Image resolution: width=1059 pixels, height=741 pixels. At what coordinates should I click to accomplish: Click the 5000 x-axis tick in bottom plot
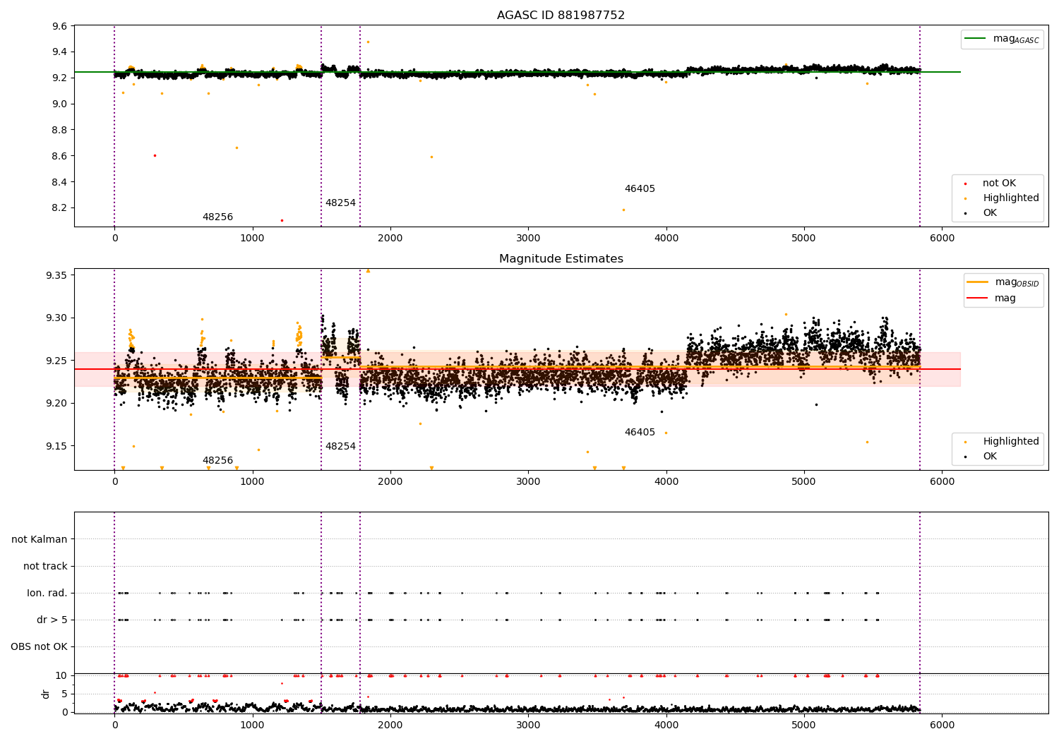[x=804, y=725]
